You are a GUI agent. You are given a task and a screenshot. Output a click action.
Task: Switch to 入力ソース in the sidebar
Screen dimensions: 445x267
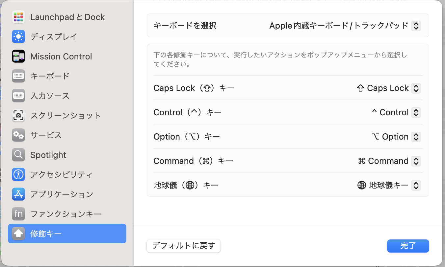50,96
